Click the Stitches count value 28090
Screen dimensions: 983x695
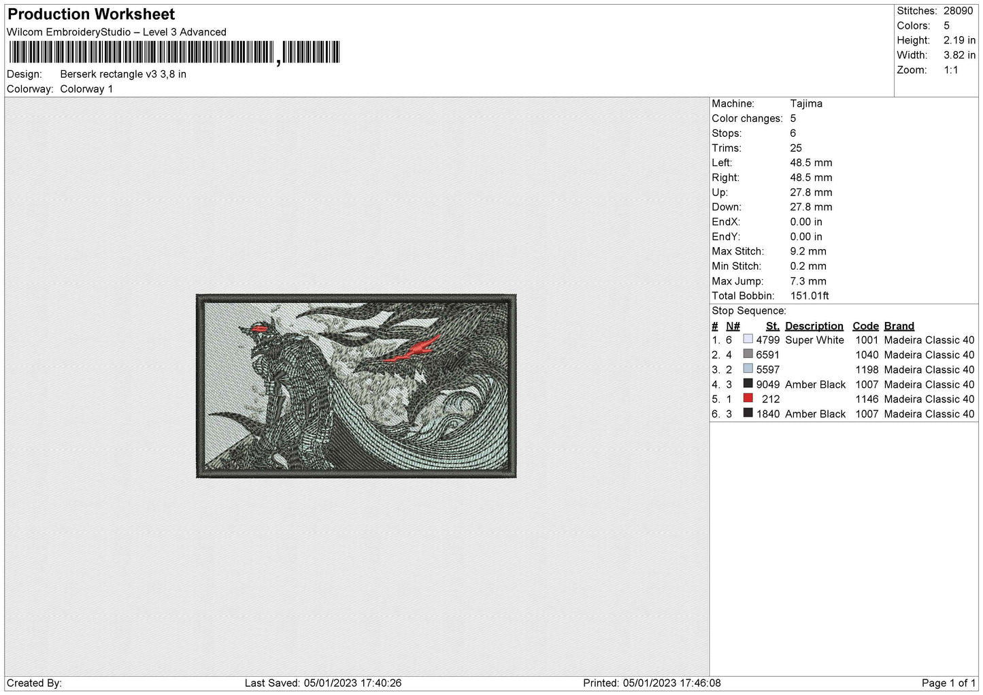click(958, 11)
